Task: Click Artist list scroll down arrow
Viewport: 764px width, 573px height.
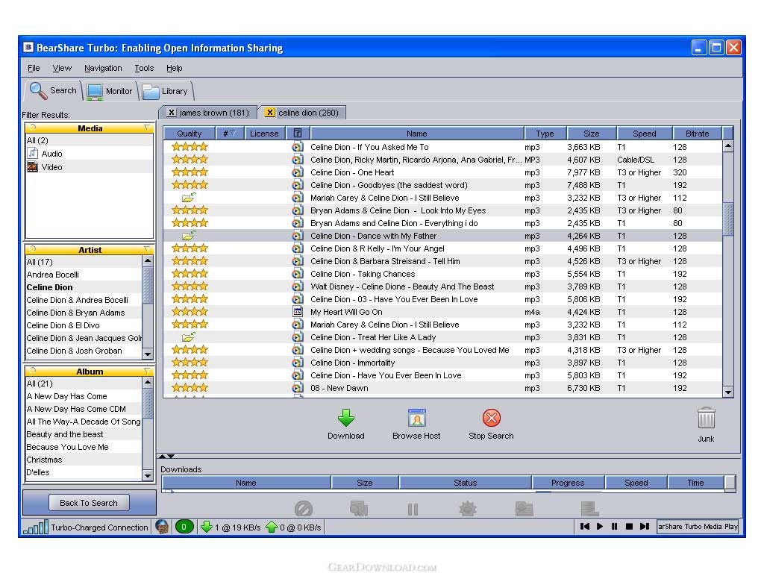Action: (x=147, y=354)
